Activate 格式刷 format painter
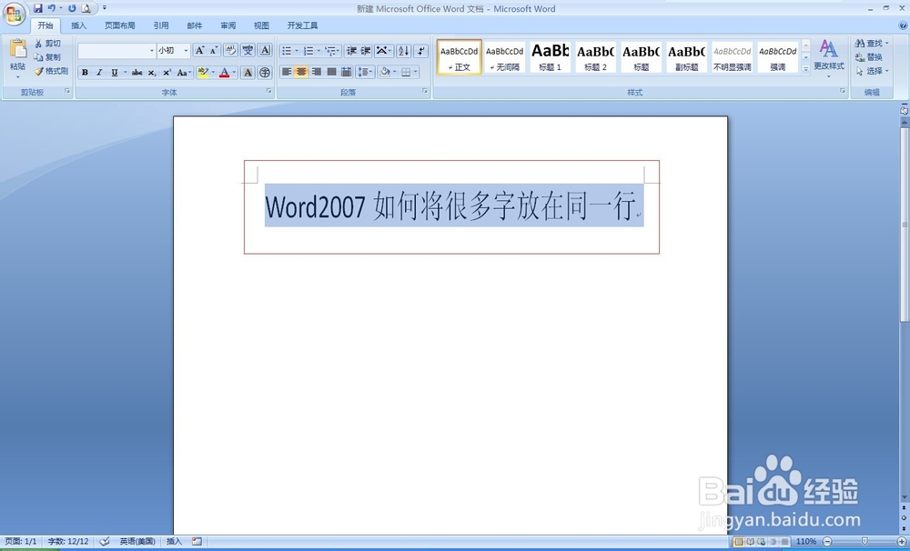The image size is (910, 551). click(51, 71)
